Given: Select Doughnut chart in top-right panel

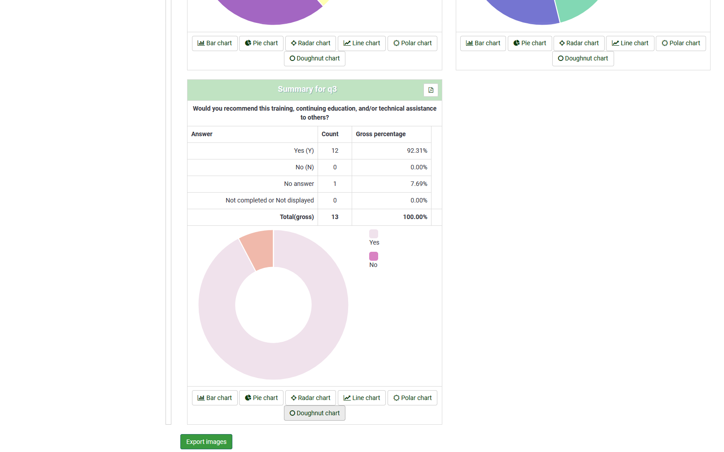Looking at the screenshot, I should pos(583,59).
